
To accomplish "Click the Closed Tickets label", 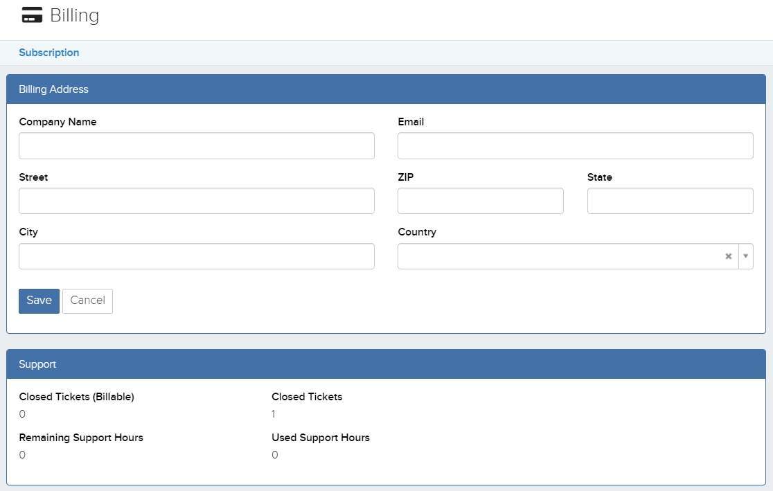I will [x=307, y=397].
